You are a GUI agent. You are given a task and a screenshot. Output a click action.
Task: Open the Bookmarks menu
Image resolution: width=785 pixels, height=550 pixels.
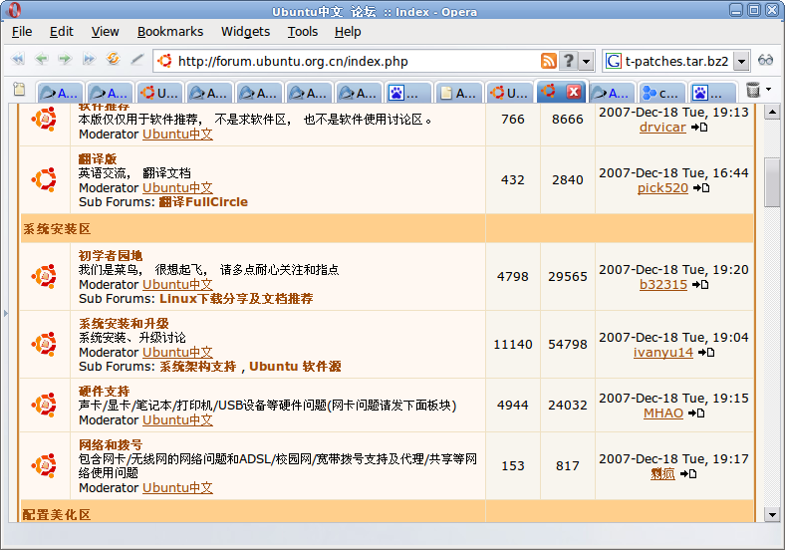point(170,32)
